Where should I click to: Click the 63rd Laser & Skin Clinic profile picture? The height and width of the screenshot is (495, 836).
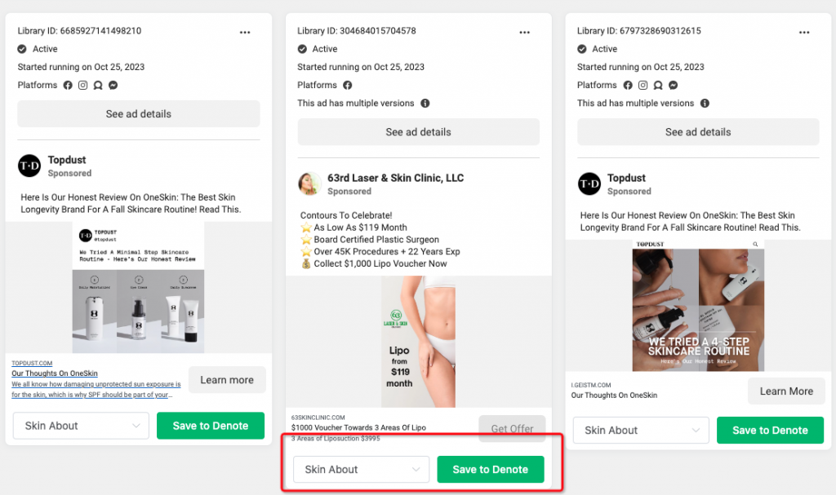[309, 183]
